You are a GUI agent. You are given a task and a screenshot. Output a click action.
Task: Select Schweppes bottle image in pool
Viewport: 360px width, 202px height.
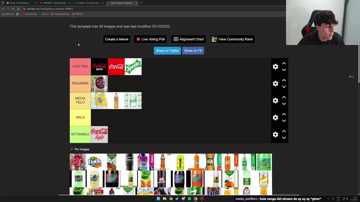pyautogui.click(x=264, y=179)
